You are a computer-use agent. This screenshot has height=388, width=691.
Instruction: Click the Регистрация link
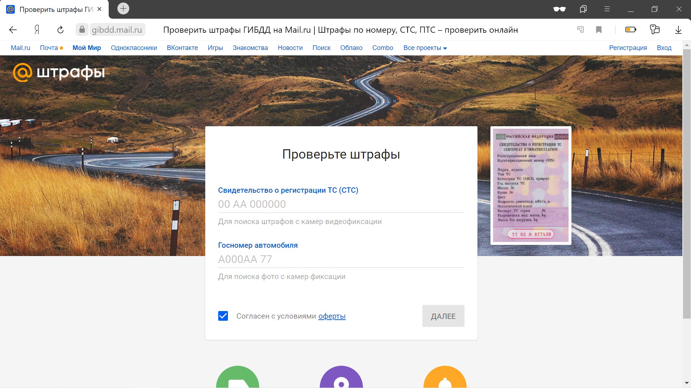(628, 48)
